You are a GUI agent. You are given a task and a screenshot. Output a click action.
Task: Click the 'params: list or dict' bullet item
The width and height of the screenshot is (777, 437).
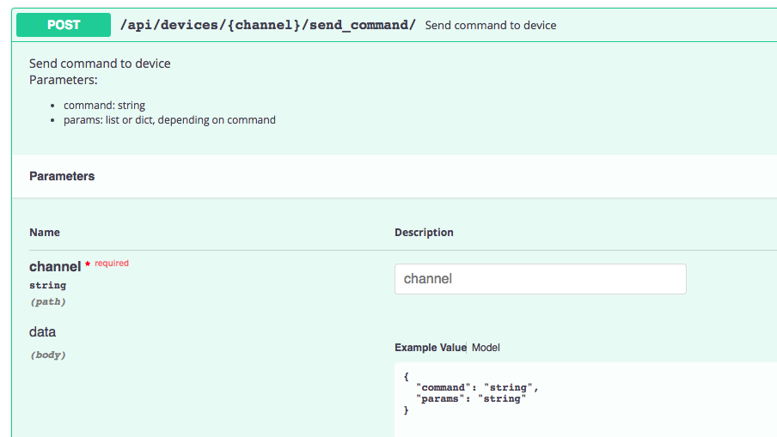click(x=169, y=120)
